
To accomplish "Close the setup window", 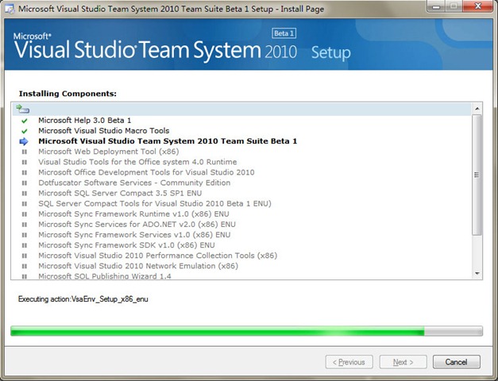I will pyautogui.click(x=478, y=6).
